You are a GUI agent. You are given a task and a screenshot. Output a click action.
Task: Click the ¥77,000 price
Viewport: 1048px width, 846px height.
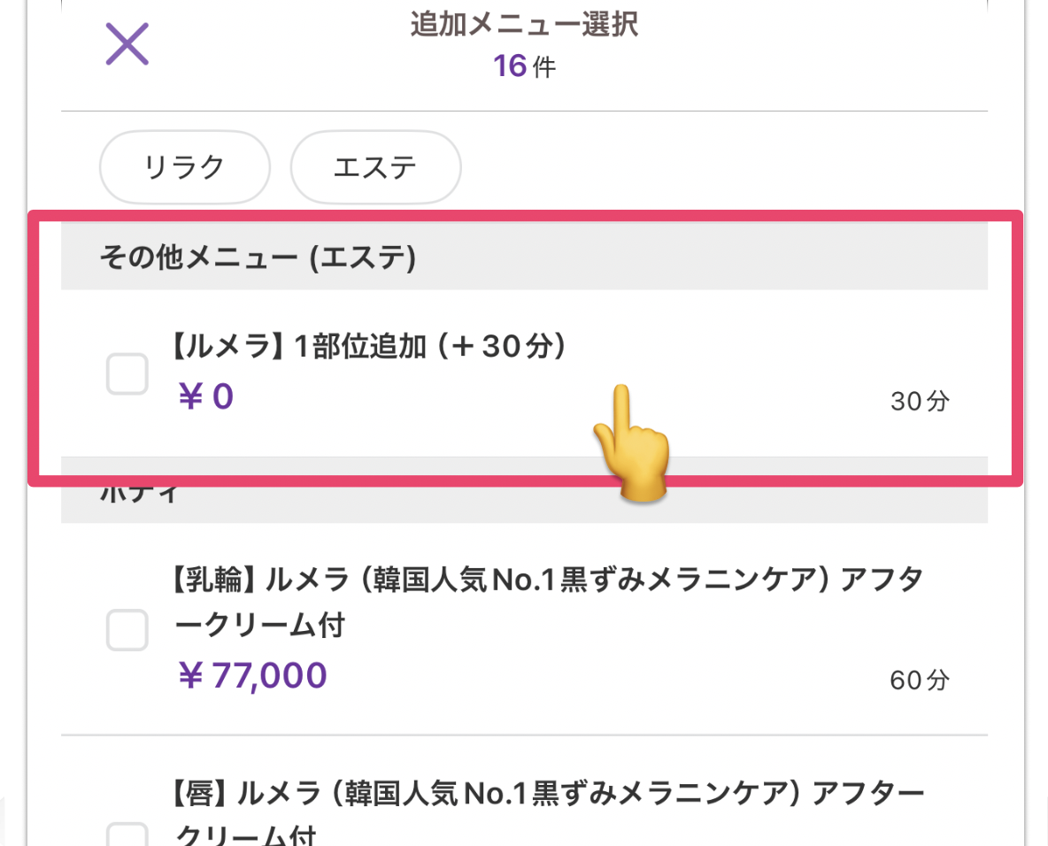252,676
